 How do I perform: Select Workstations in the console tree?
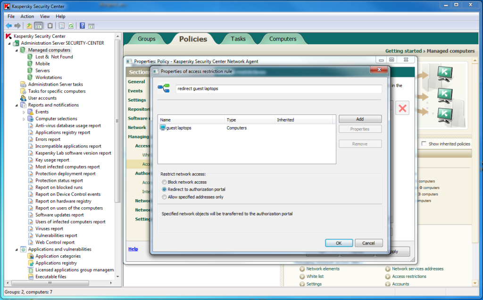pos(49,78)
